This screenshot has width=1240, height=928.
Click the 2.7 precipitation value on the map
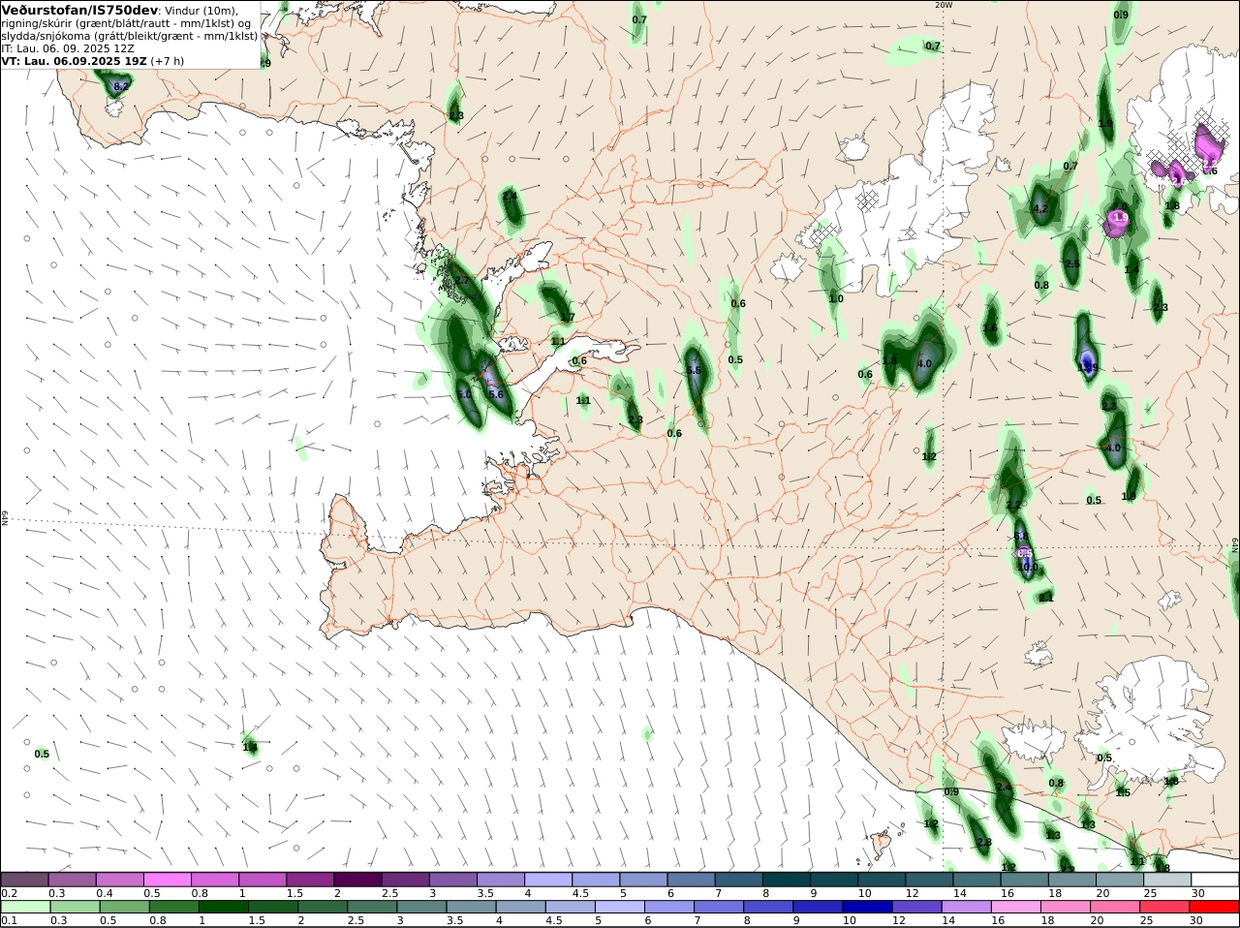461,281
